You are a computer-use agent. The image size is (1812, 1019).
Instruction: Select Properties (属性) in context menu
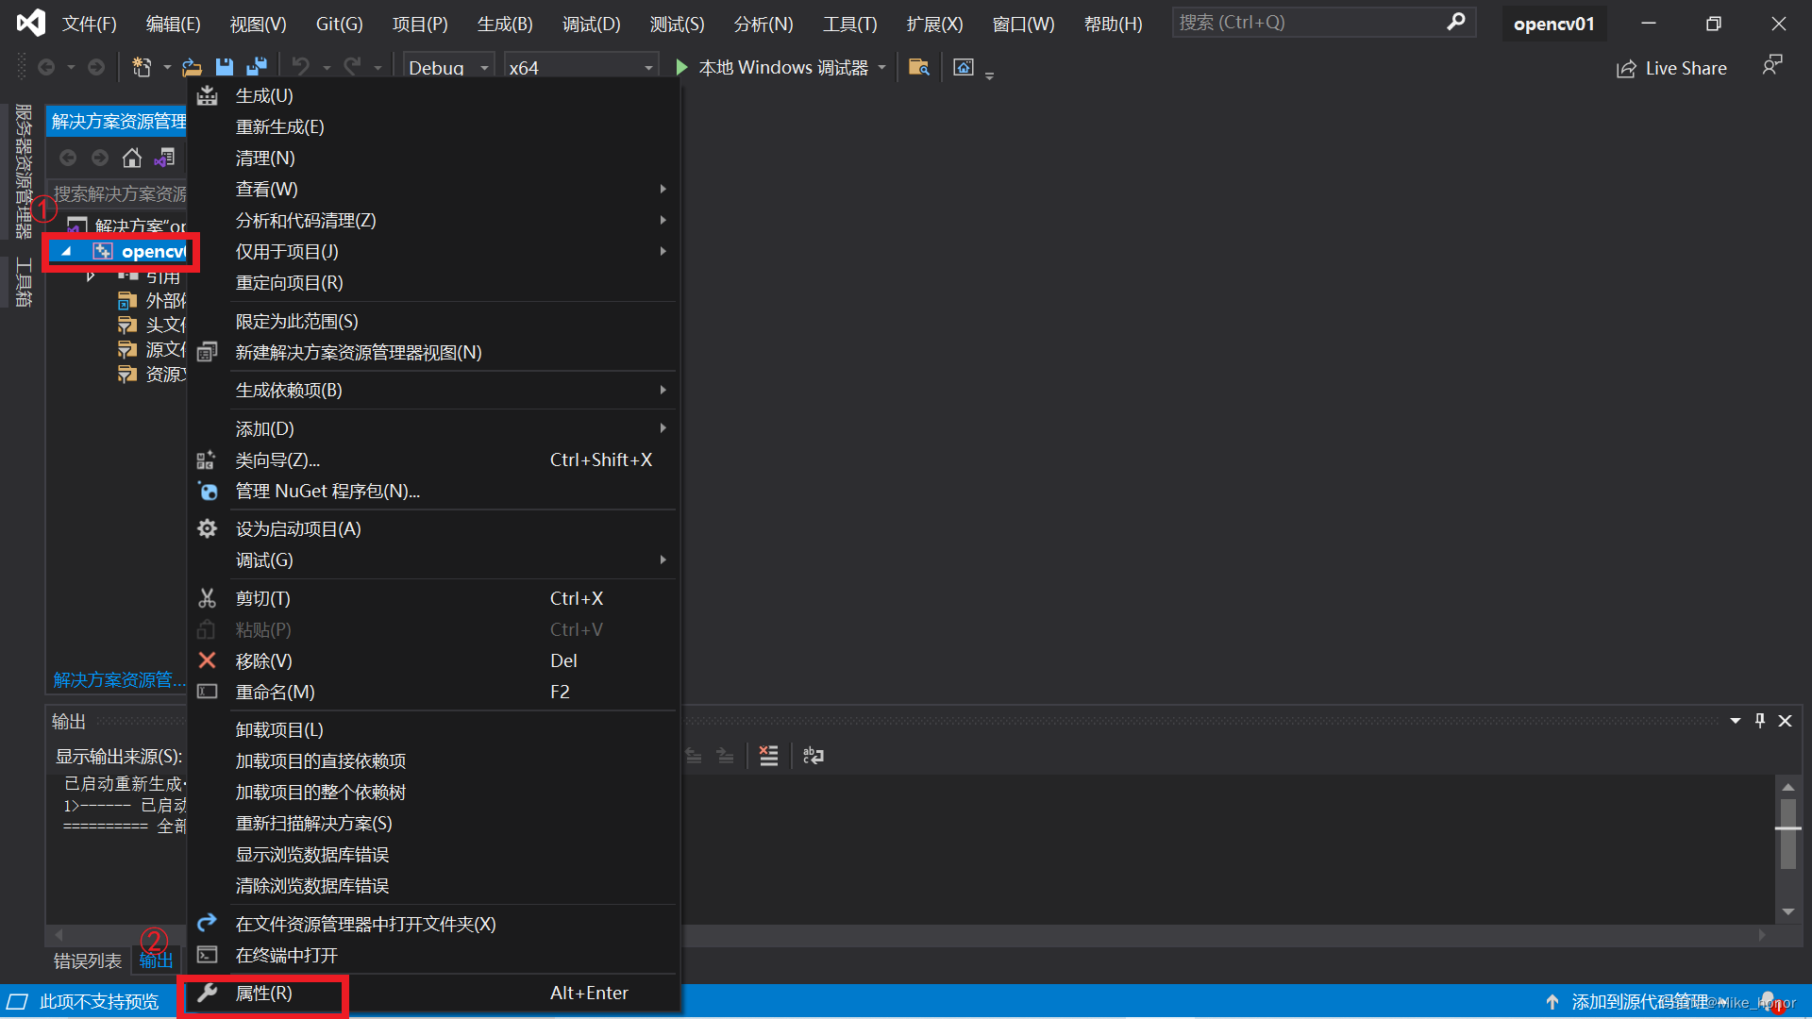pyautogui.click(x=263, y=994)
